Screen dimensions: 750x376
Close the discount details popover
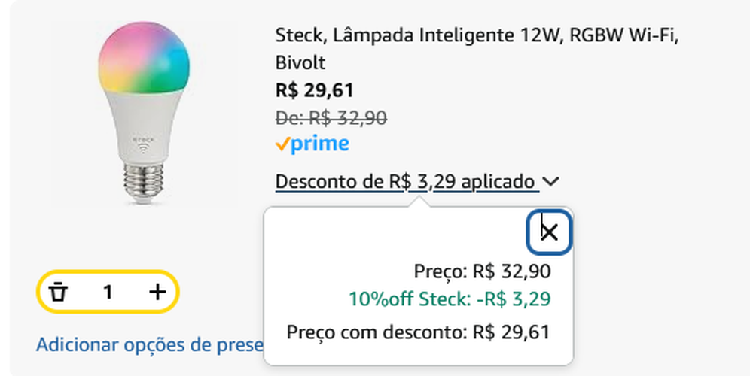click(549, 232)
